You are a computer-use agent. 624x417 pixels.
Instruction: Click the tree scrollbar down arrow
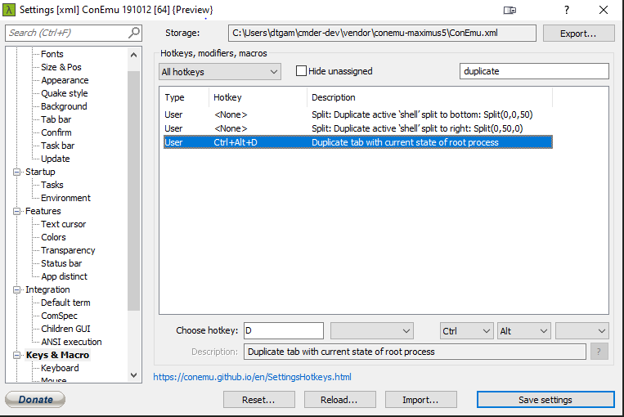(134, 374)
